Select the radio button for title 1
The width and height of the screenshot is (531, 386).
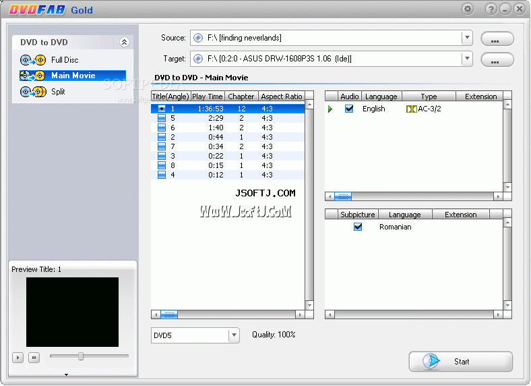162,109
